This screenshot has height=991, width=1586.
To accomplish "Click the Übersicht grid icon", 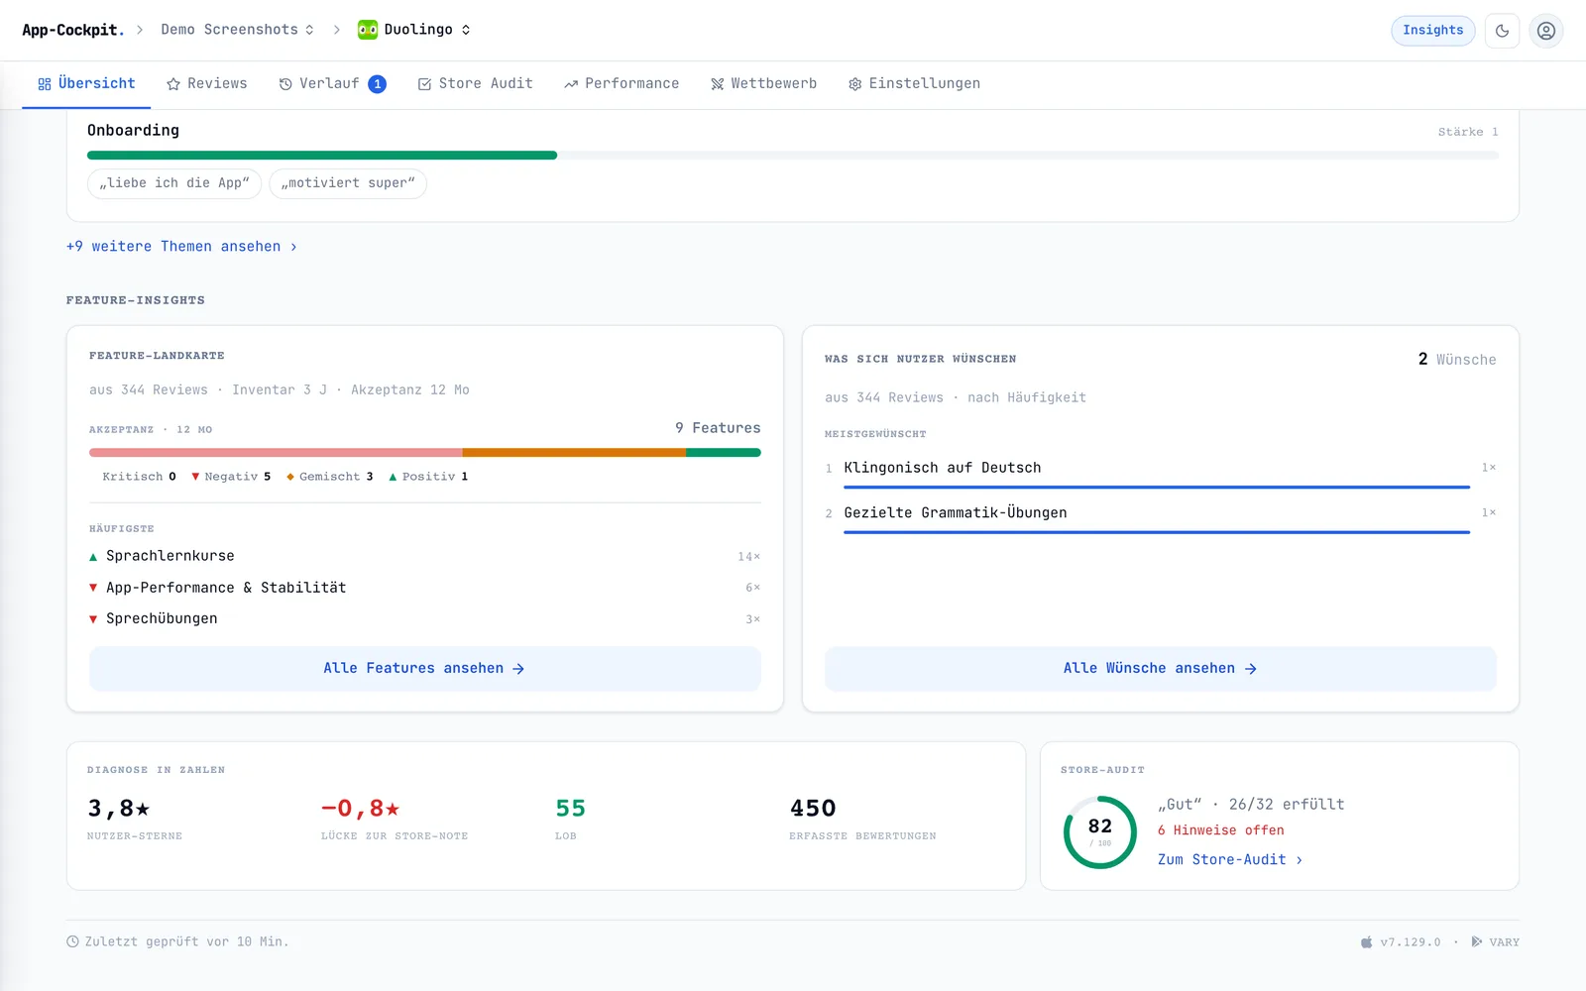I will (x=45, y=84).
